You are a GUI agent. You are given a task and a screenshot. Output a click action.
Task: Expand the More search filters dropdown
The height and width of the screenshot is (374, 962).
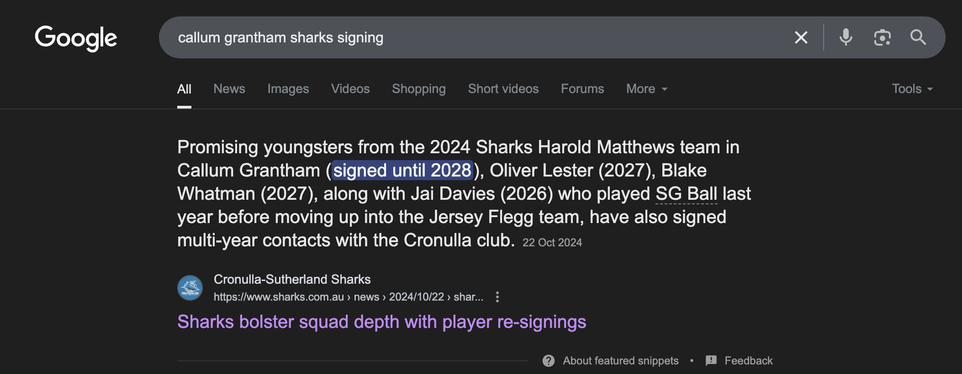[646, 89]
